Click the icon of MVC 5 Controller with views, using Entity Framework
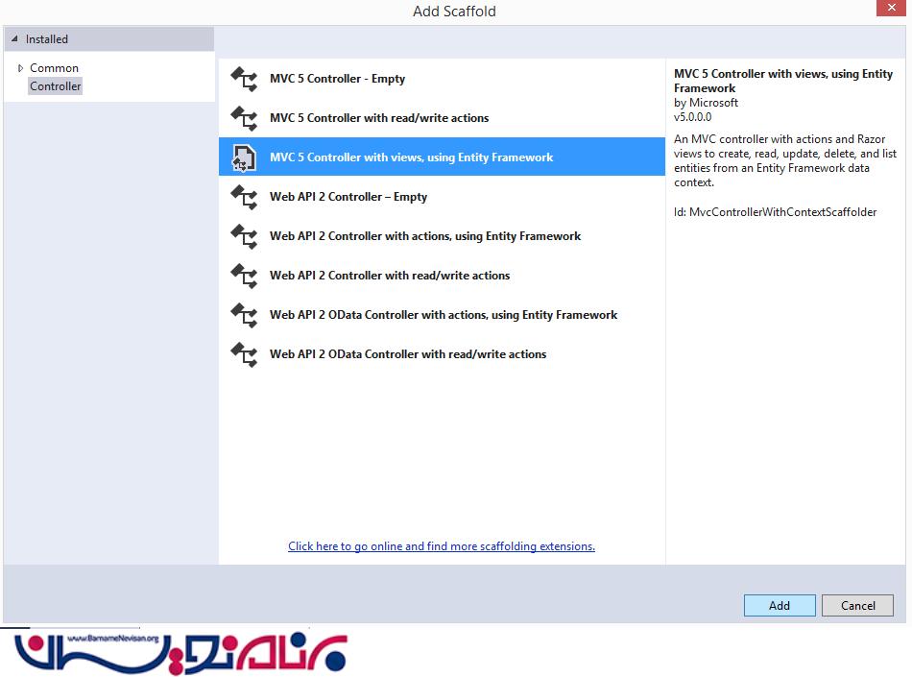Viewport: 912px width, 677px height. [x=244, y=157]
